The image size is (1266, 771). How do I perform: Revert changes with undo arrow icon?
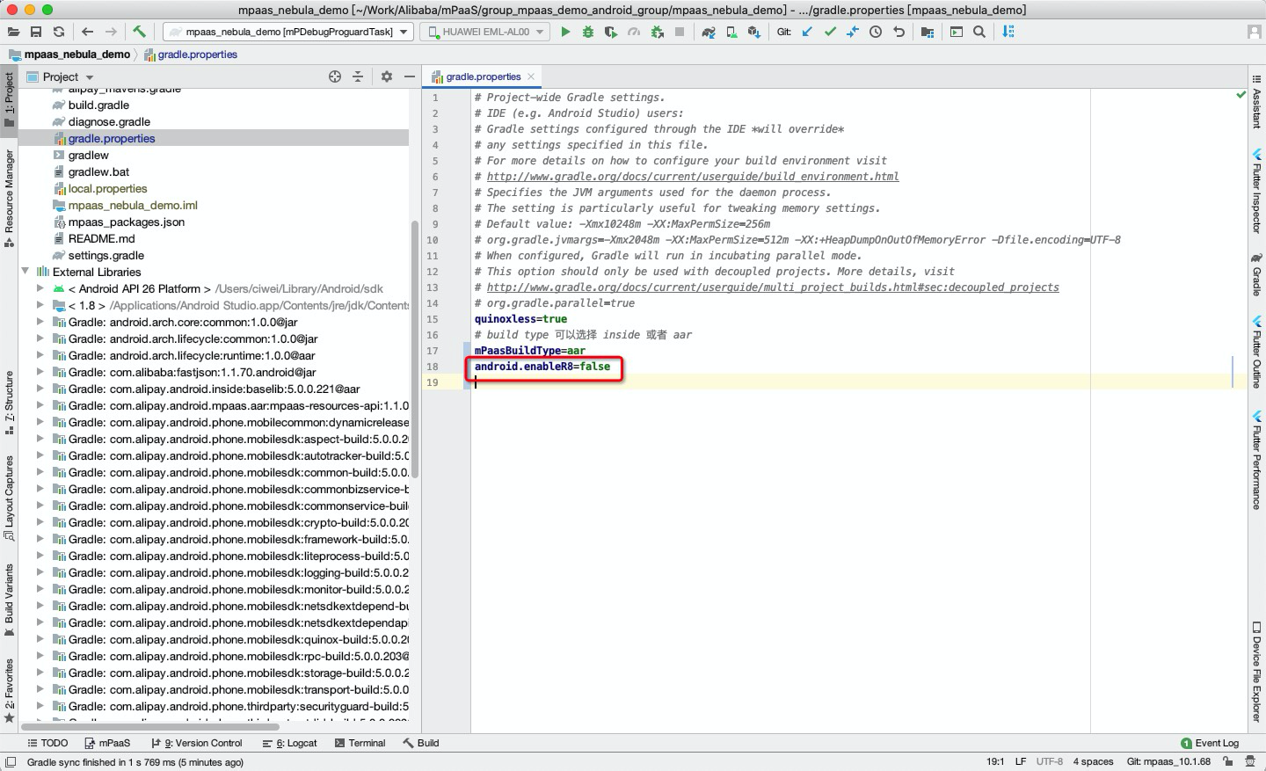click(899, 32)
